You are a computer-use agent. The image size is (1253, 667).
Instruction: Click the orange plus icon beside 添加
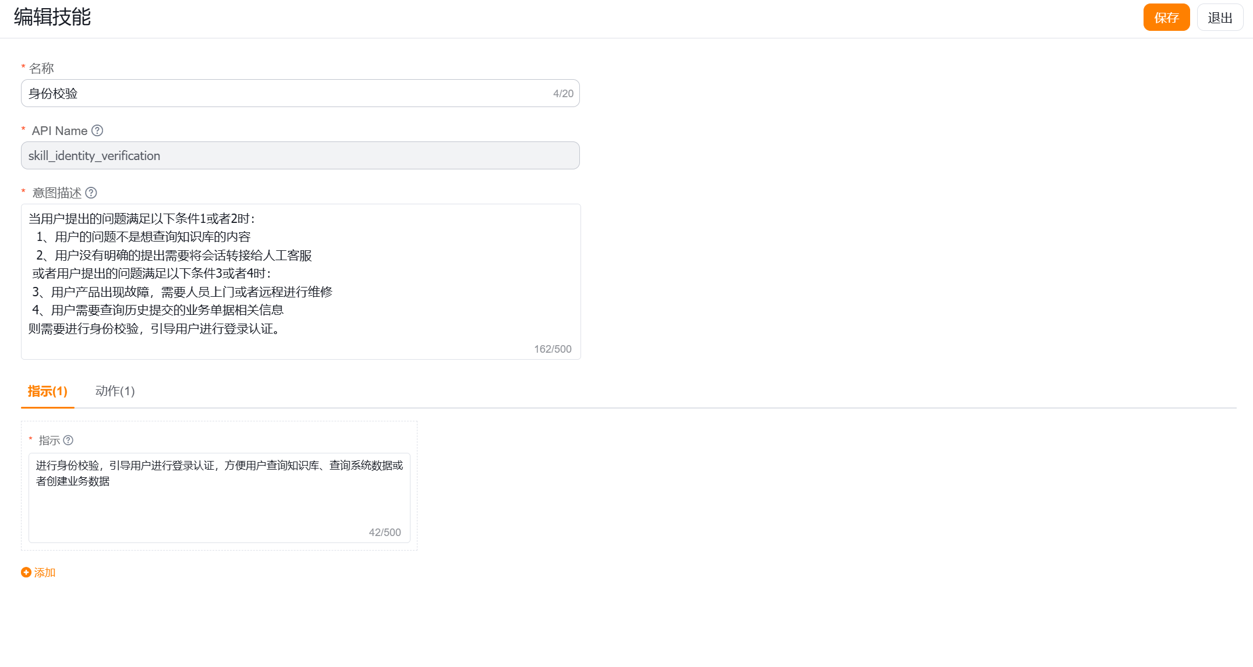pos(26,572)
